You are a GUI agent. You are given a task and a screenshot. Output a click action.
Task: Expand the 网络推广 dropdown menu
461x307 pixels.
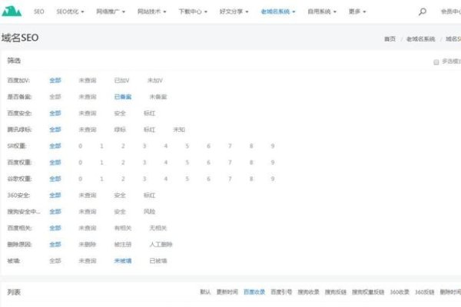[x=111, y=12]
